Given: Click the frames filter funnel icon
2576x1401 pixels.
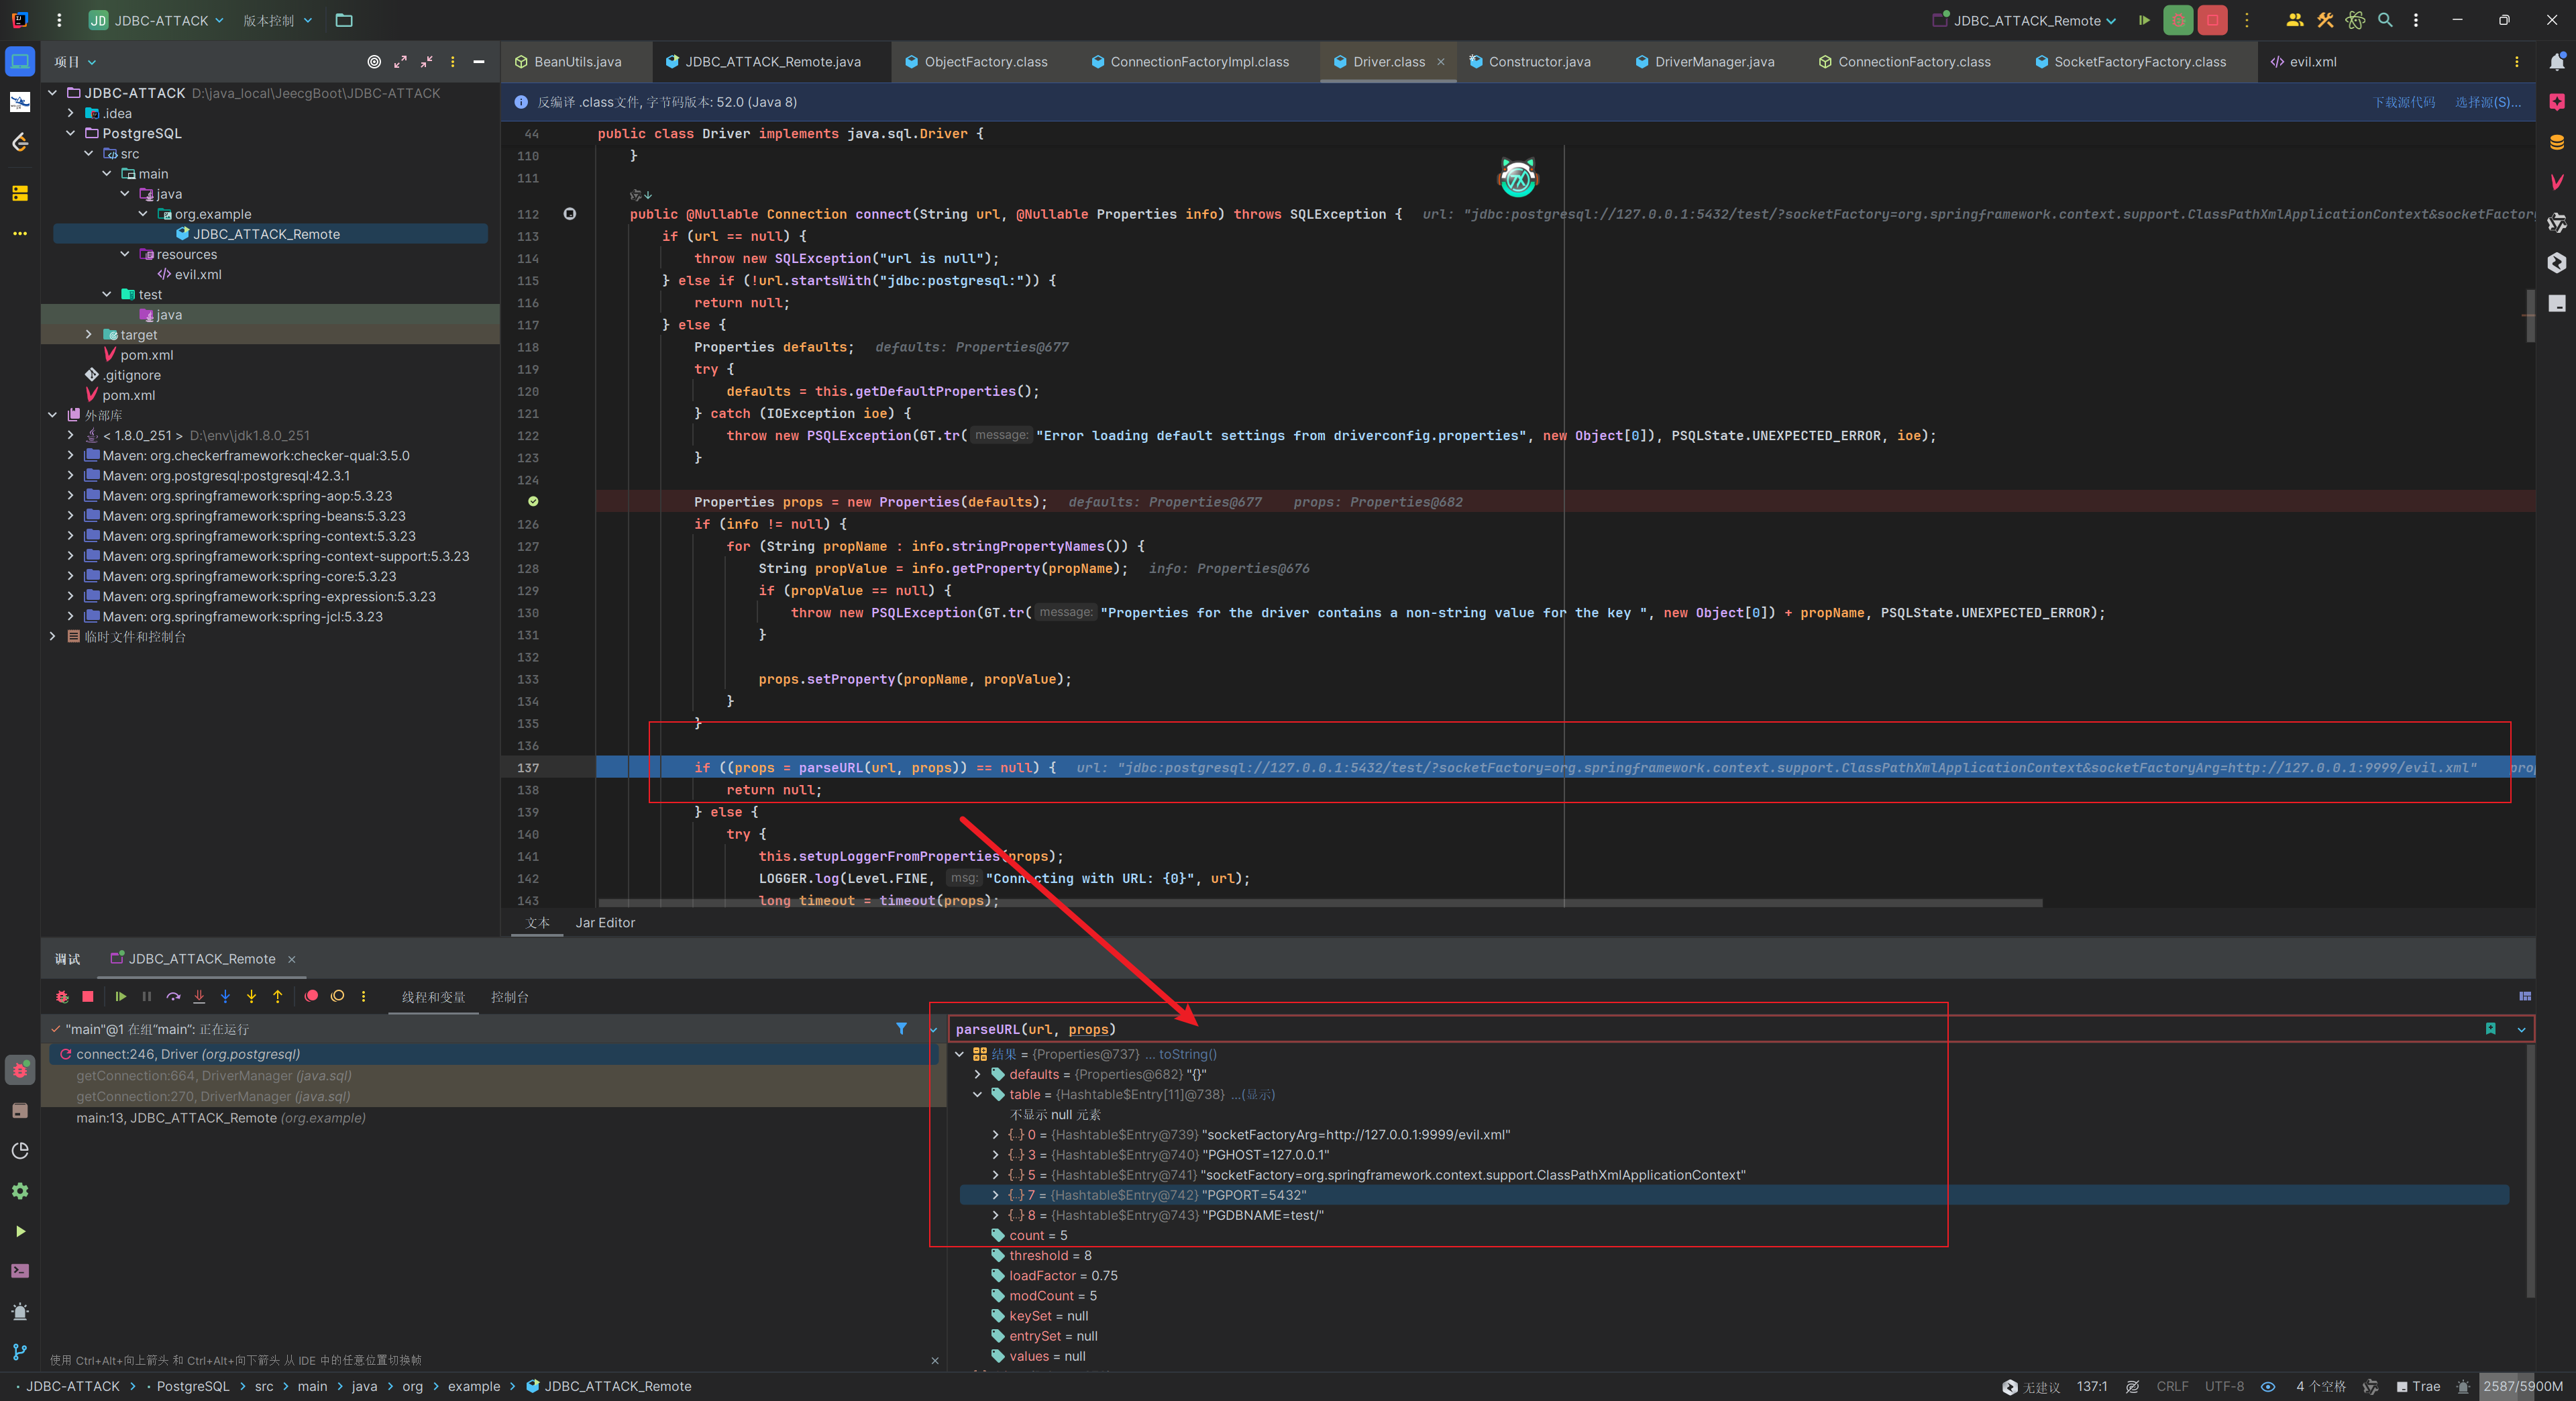Looking at the screenshot, I should coord(901,1028).
